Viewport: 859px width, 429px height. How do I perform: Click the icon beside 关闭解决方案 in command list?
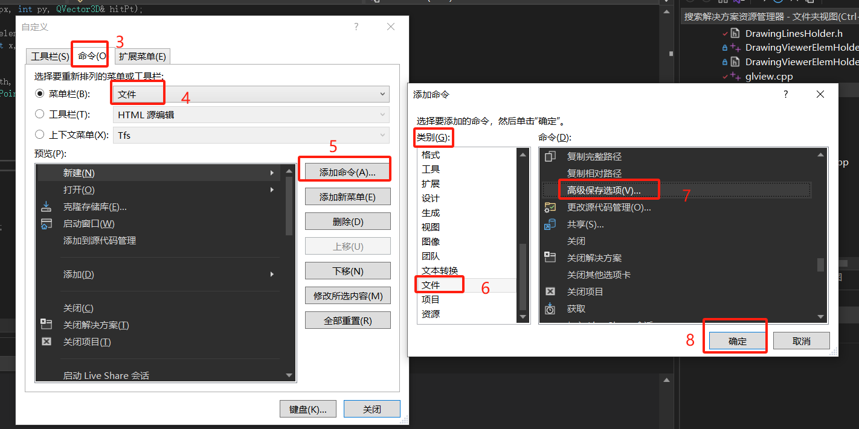pyautogui.click(x=550, y=258)
